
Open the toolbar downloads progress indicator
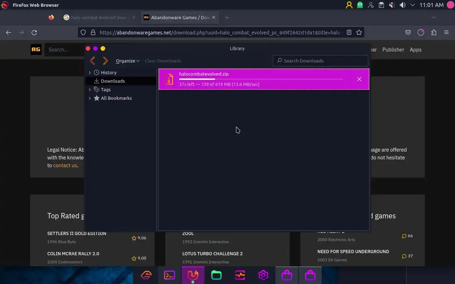click(421, 32)
